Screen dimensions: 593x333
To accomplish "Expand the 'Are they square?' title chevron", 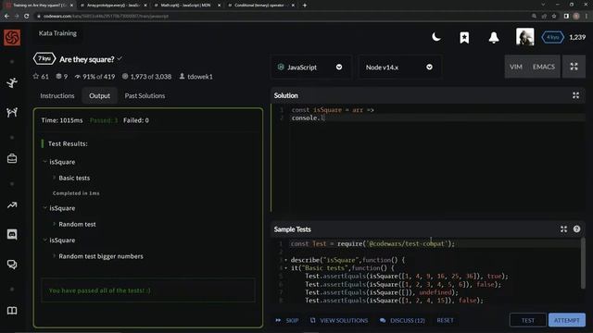I will (x=120, y=59).
